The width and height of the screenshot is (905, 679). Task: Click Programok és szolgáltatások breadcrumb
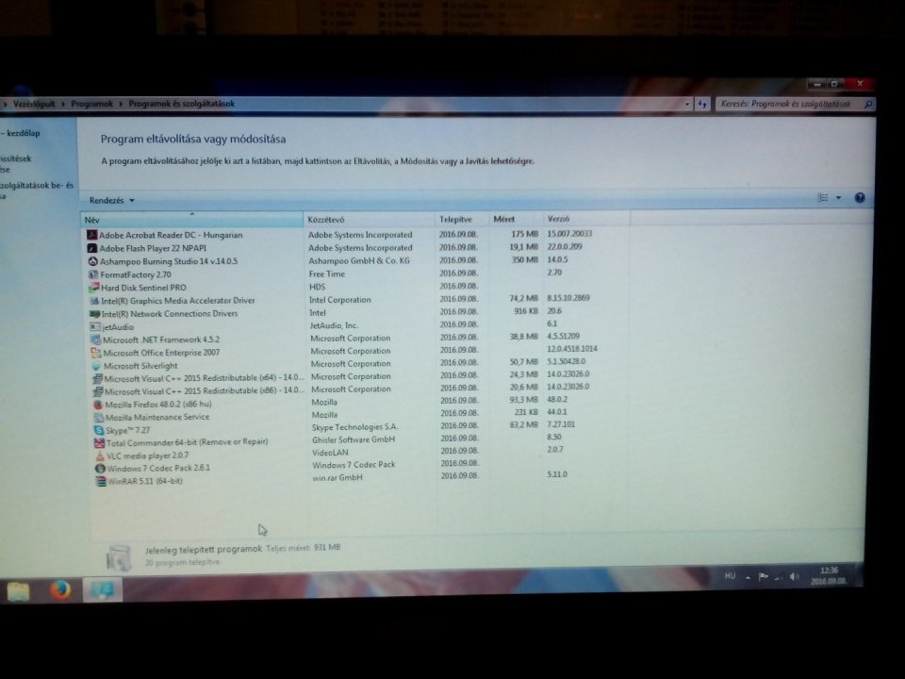click(182, 104)
